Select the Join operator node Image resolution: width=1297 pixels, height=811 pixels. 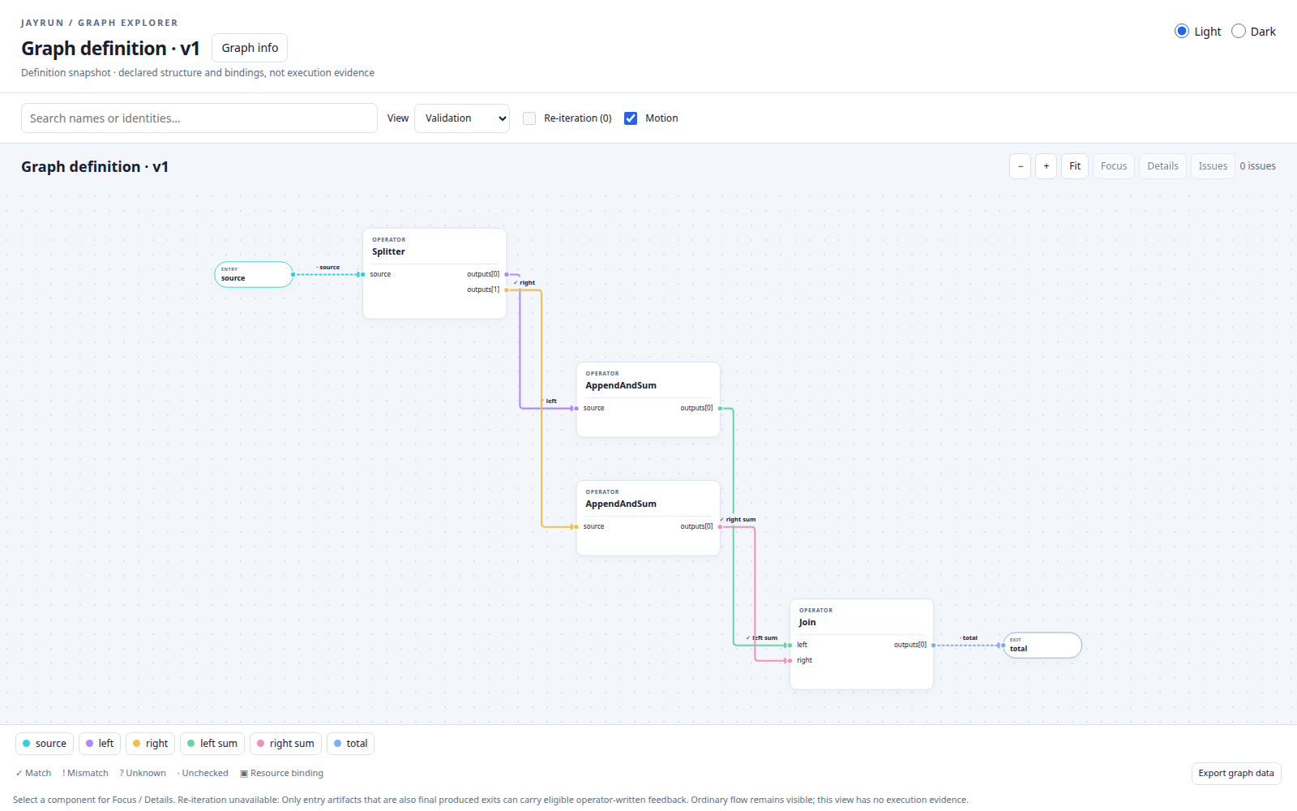coord(862,645)
